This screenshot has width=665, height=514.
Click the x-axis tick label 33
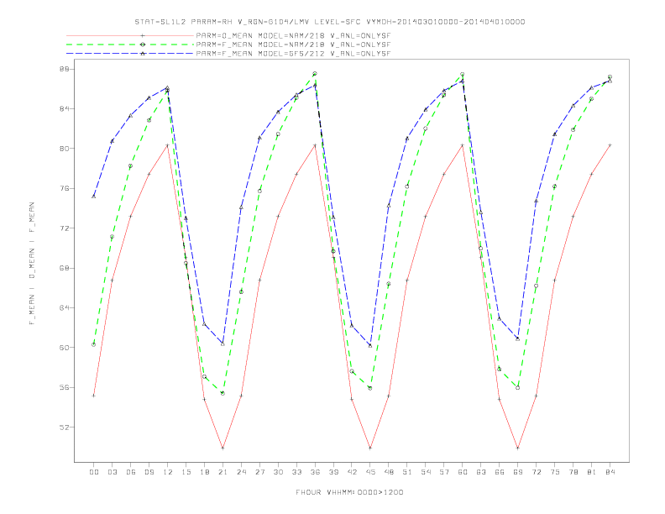[296, 472]
